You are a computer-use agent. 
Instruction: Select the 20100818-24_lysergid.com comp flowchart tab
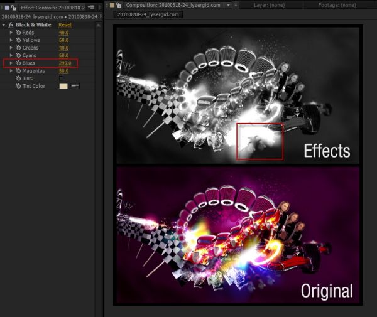[148, 14]
